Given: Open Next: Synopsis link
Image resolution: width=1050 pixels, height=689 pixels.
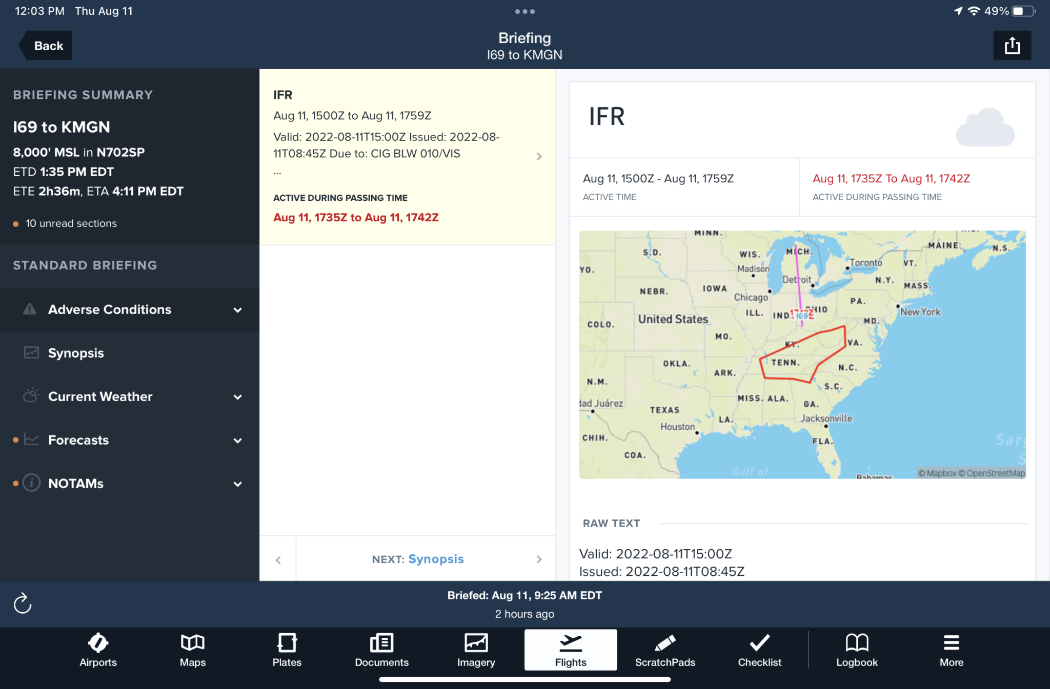Looking at the screenshot, I should coord(418,559).
